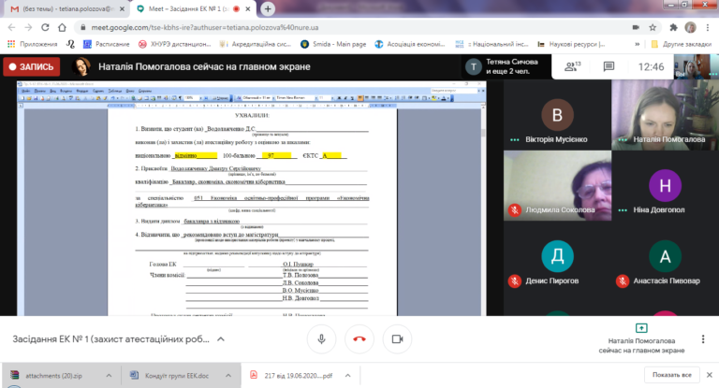This screenshot has width=719, height=388.
Task: Open Chrome profile avatar
Action: click(x=690, y=27)
